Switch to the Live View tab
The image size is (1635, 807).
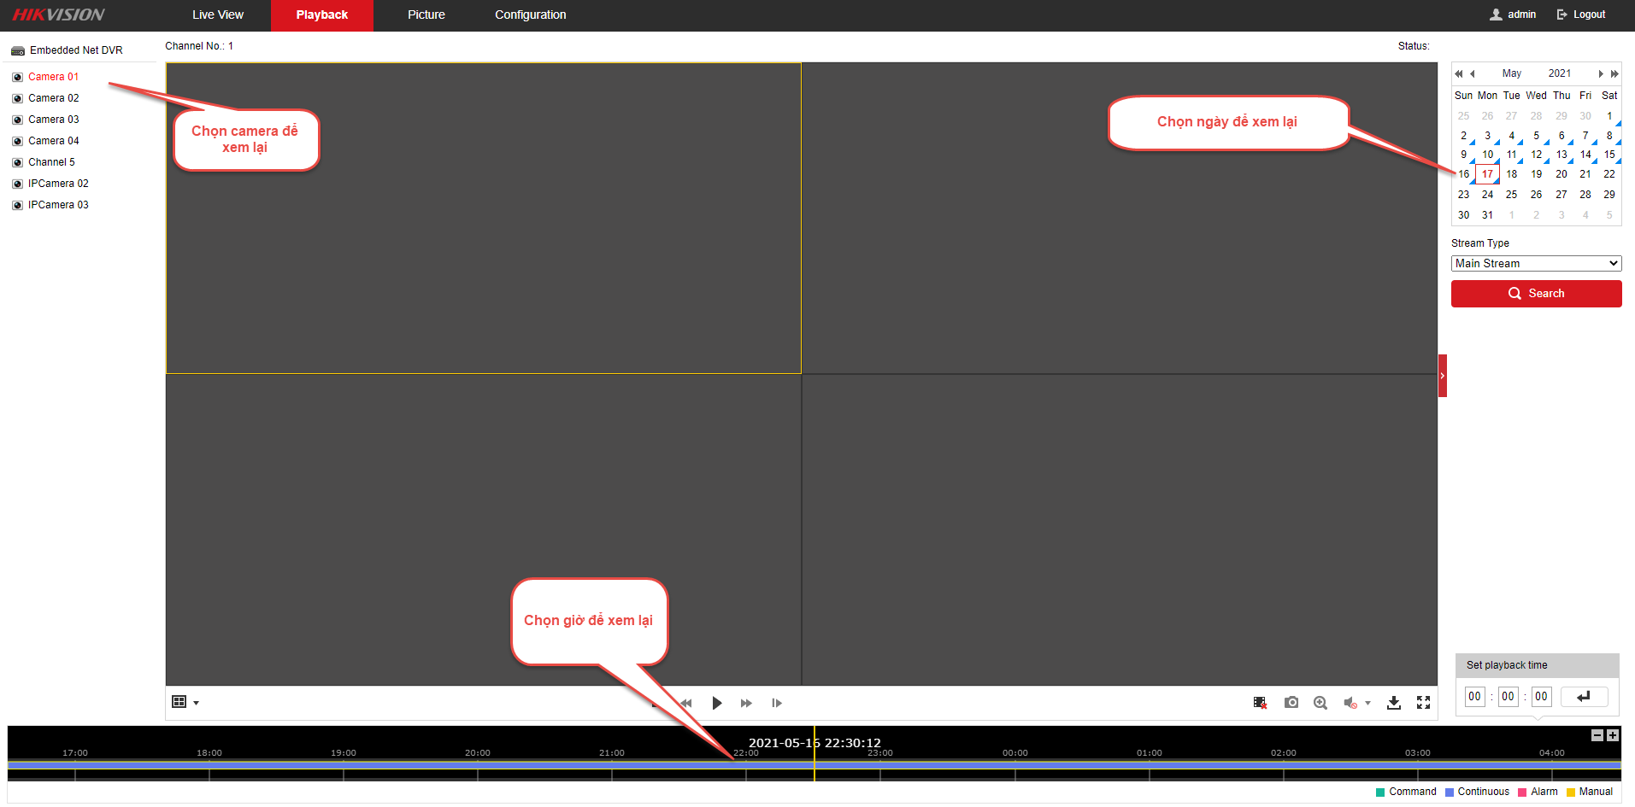click(x=218, y=15)
